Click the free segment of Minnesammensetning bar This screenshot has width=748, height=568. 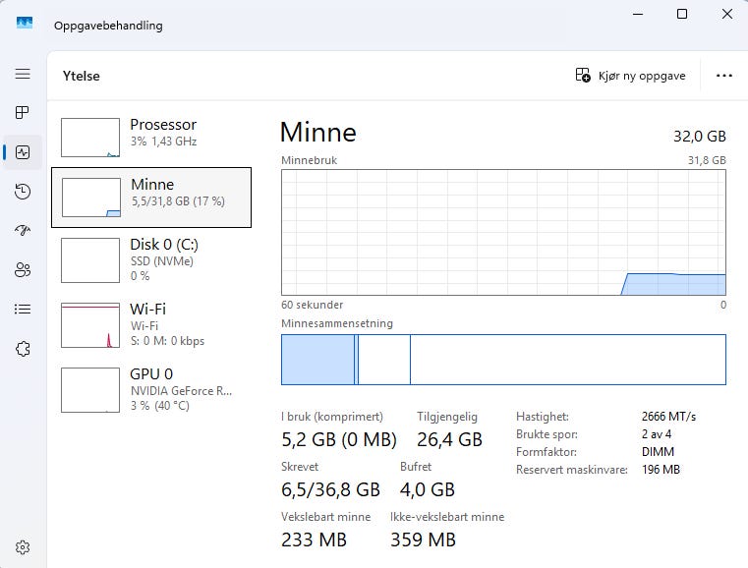click(568, 360)
